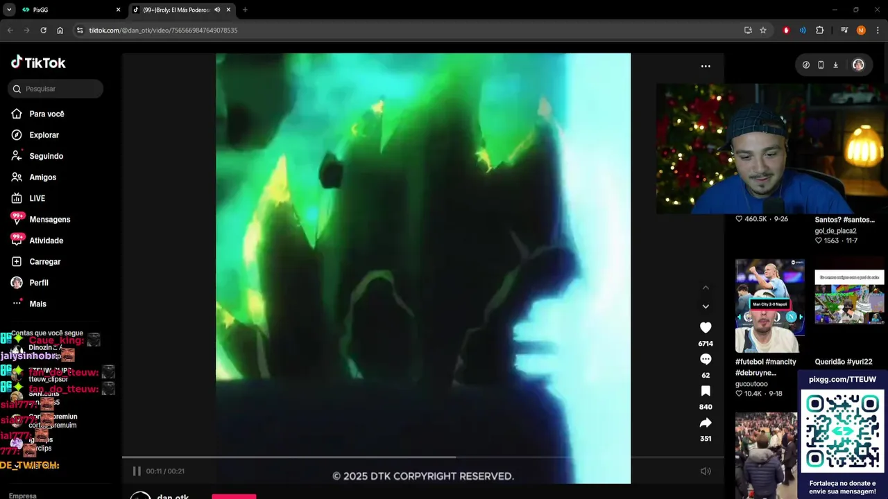Viewport: 888px width, 499px height.
Task: View site information icon in address bar
Action: pyautogui.click(x=80, y=30)
